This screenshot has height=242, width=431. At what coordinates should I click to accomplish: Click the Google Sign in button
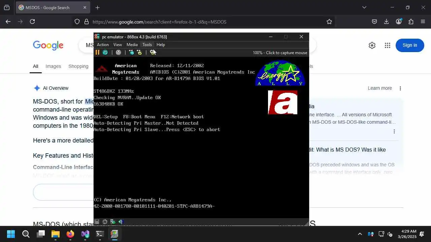click(x=410, y=45)
